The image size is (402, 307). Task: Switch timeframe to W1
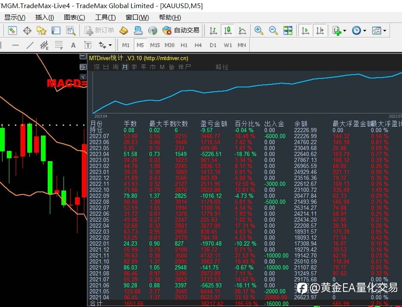[228, 45]
